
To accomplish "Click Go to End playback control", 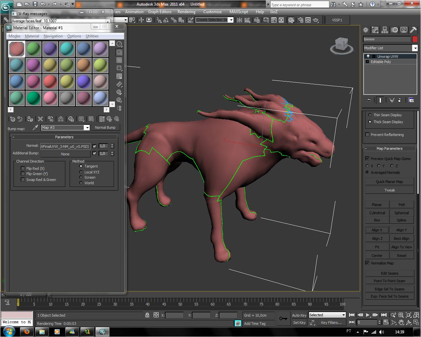I will (x=384, y=315).
